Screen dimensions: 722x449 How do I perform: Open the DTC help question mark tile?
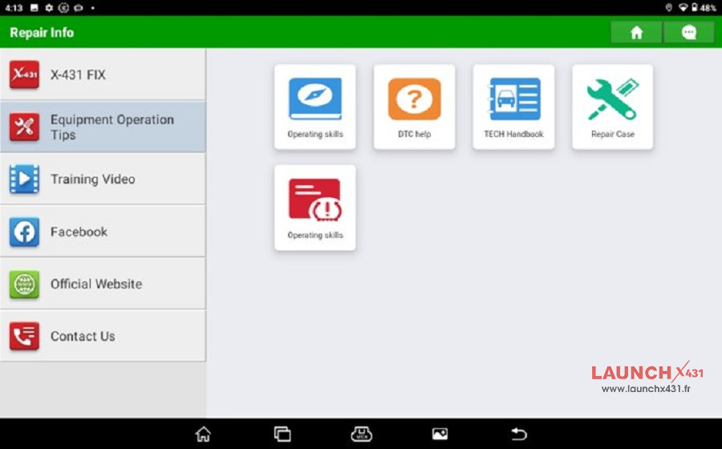[x=414, y=107]
